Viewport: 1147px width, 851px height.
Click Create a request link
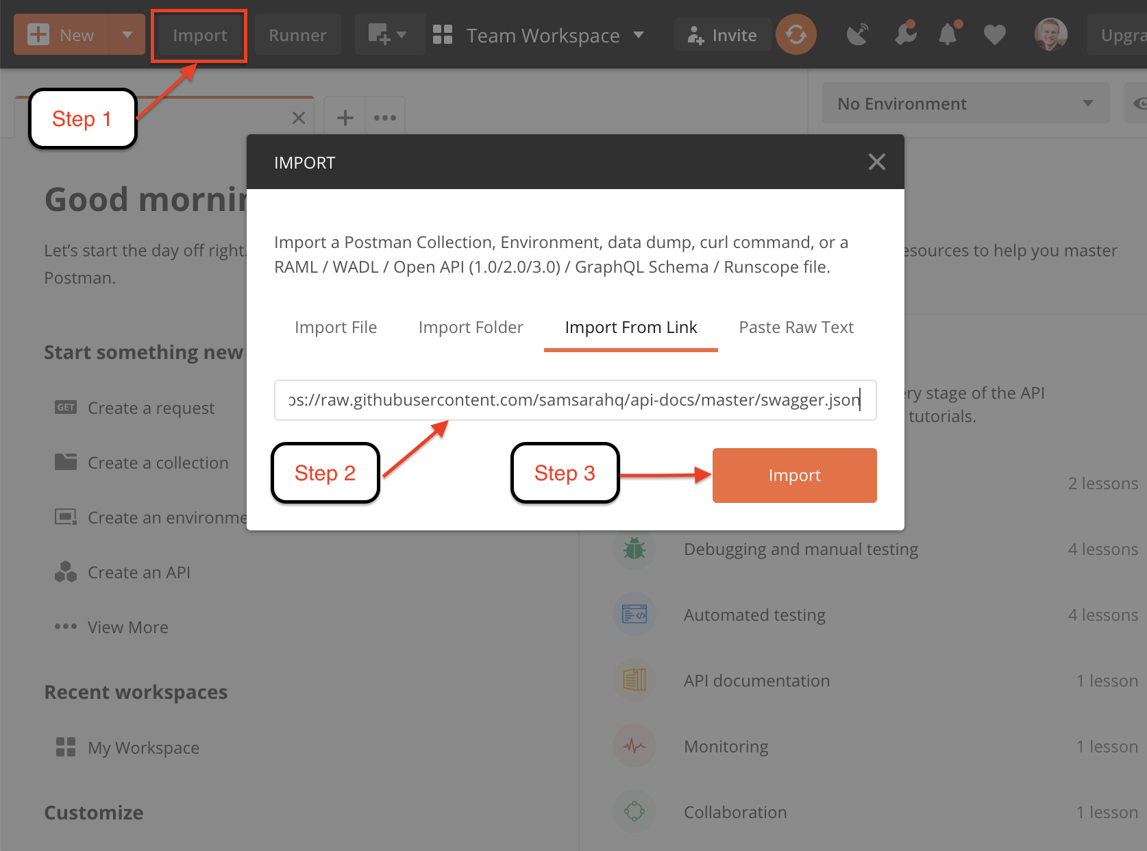click(x=151, y=408)
